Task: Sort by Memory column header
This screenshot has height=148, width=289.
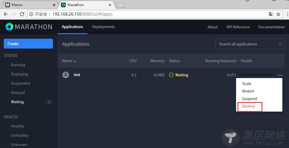Action: tap(157, 61)
